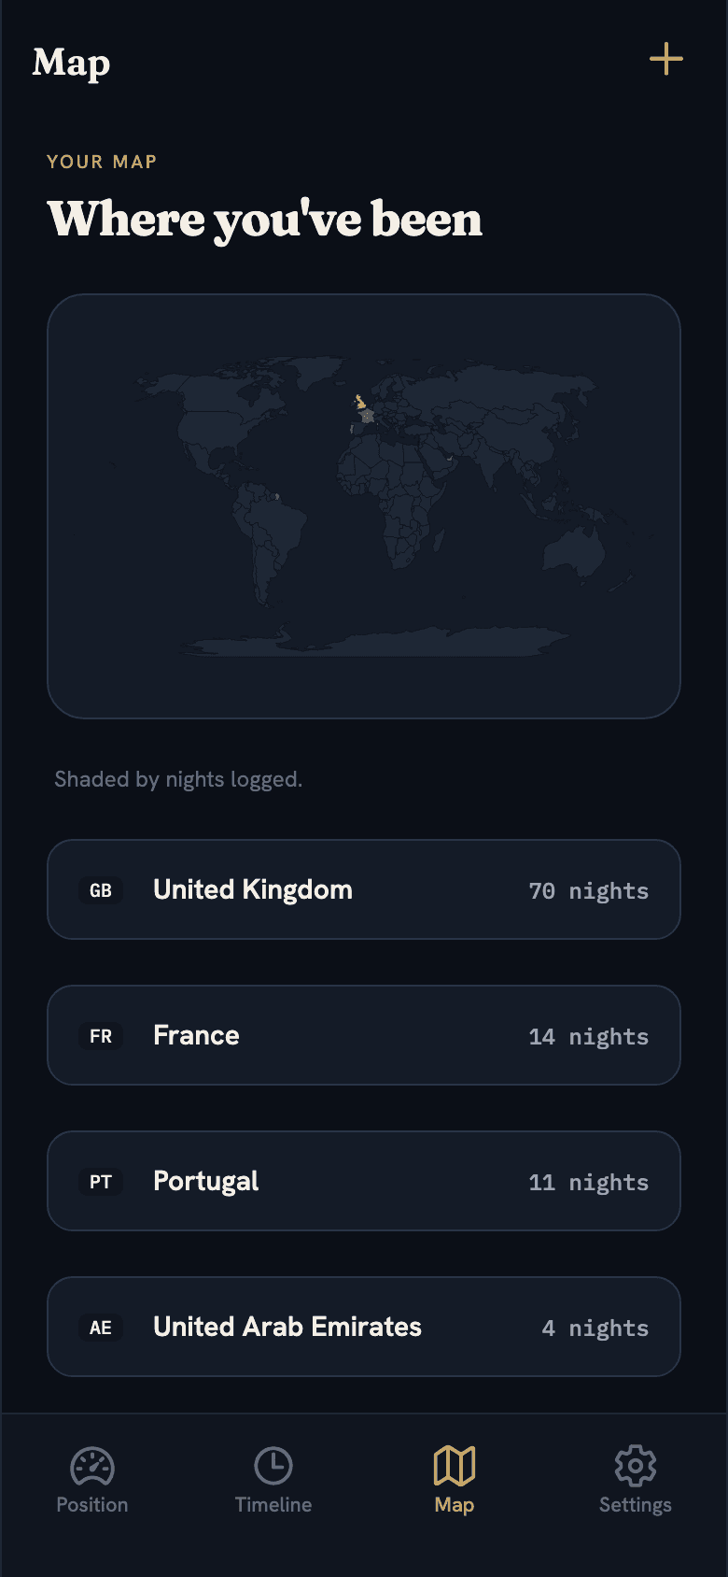Go to the Settings tab label
The image size is (728, 1577).
(x=636, y=1505)
